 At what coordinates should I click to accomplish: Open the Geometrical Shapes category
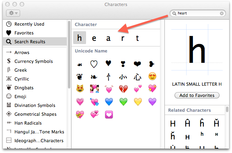[x=35, y=114]
